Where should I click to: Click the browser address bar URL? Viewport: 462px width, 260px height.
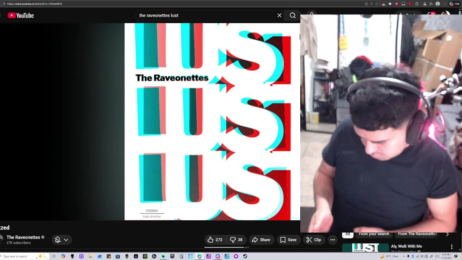pyautogui.click(x=34, y=4)
